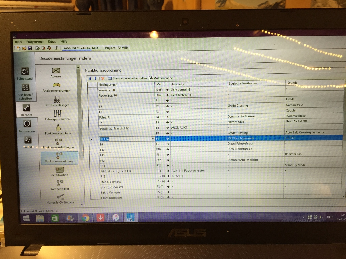This screenshot has height=259, width=346.
Task: Open the Extras menu
Action: (52, 41)
